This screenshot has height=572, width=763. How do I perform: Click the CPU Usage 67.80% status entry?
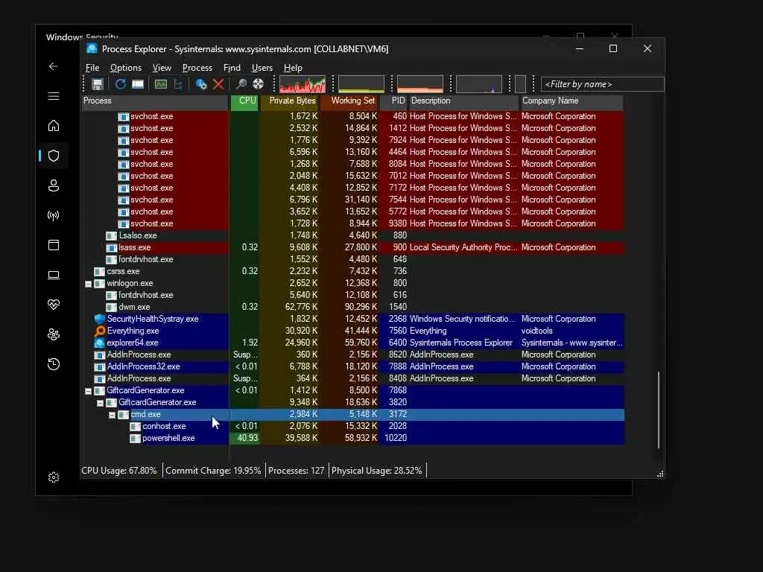click(119, 471)
